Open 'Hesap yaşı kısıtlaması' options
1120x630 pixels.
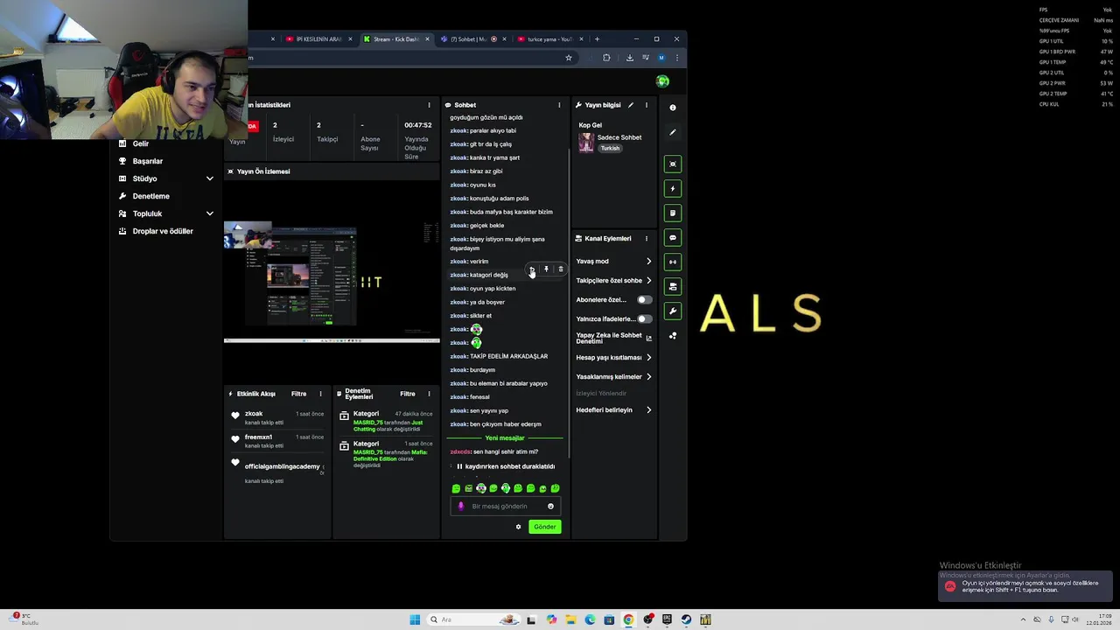613,358
